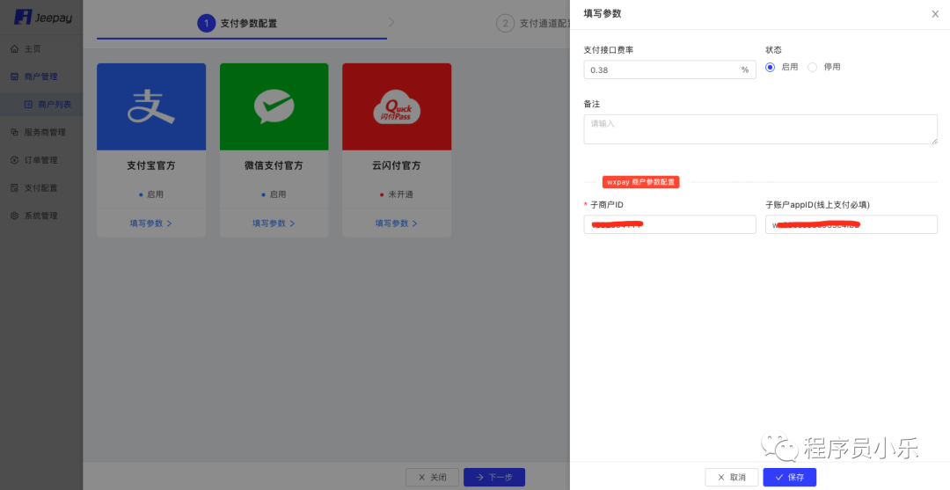950x490 pixels.
Task: Click the 填写参数 drawer title
Action: click(603, 14)
